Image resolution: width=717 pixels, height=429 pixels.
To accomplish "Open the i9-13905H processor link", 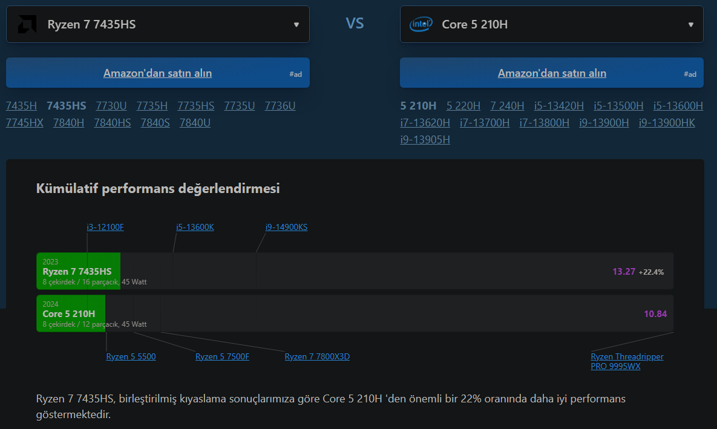I will coord(425,140).
